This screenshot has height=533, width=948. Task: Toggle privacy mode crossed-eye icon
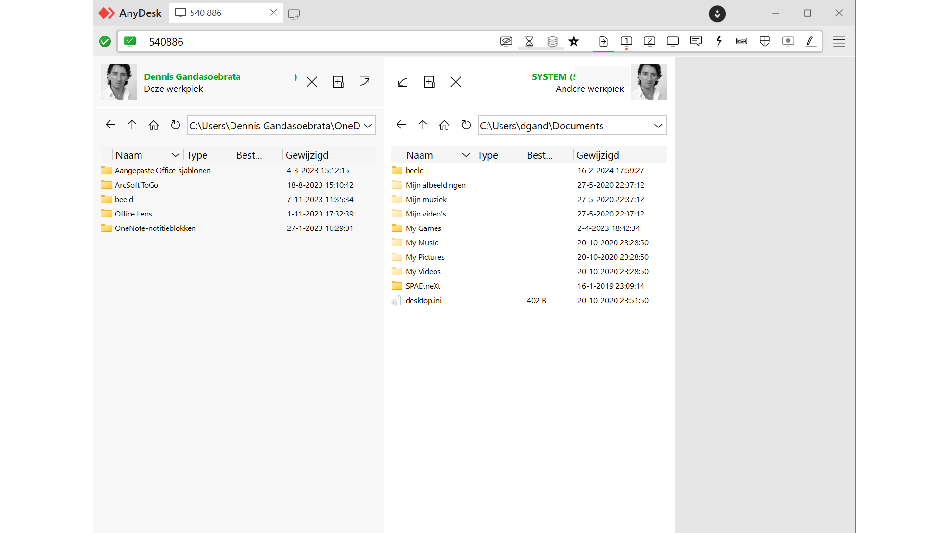[x=506, y=41]
